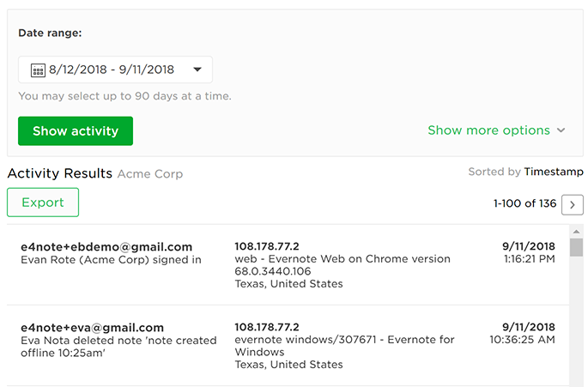Select the 8/12/2018 - 9/11/2018 date range text
Screen dimensions: 588x387
112,70
